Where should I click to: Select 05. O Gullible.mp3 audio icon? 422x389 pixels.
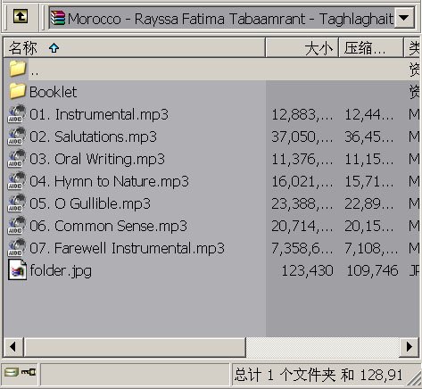[17, 203]
